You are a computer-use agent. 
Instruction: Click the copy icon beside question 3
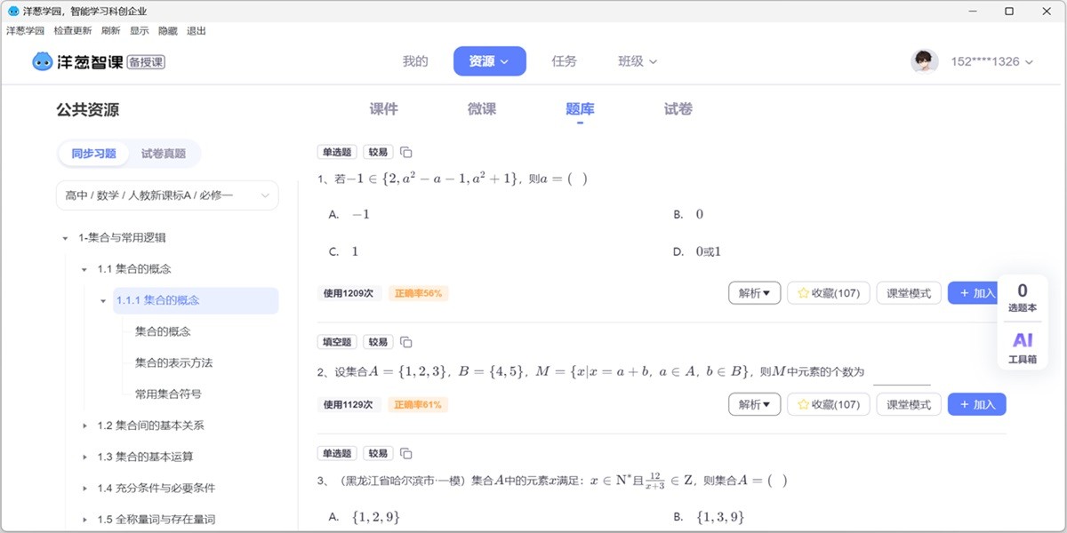[x=405, y=452]
